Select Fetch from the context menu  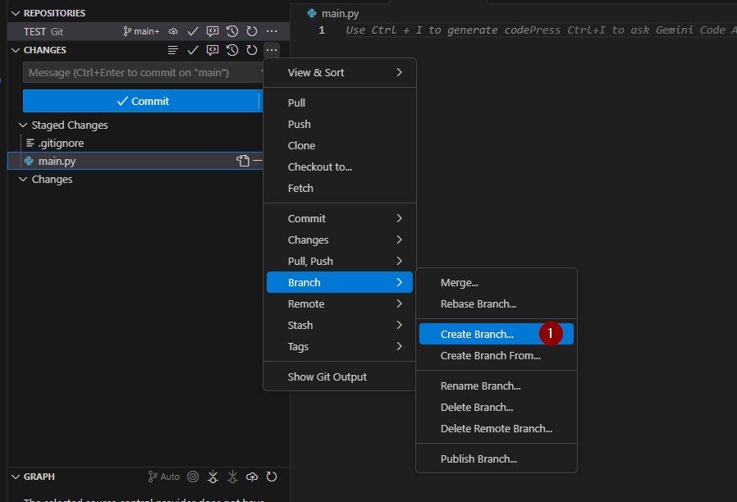click(x=339, y=189)
